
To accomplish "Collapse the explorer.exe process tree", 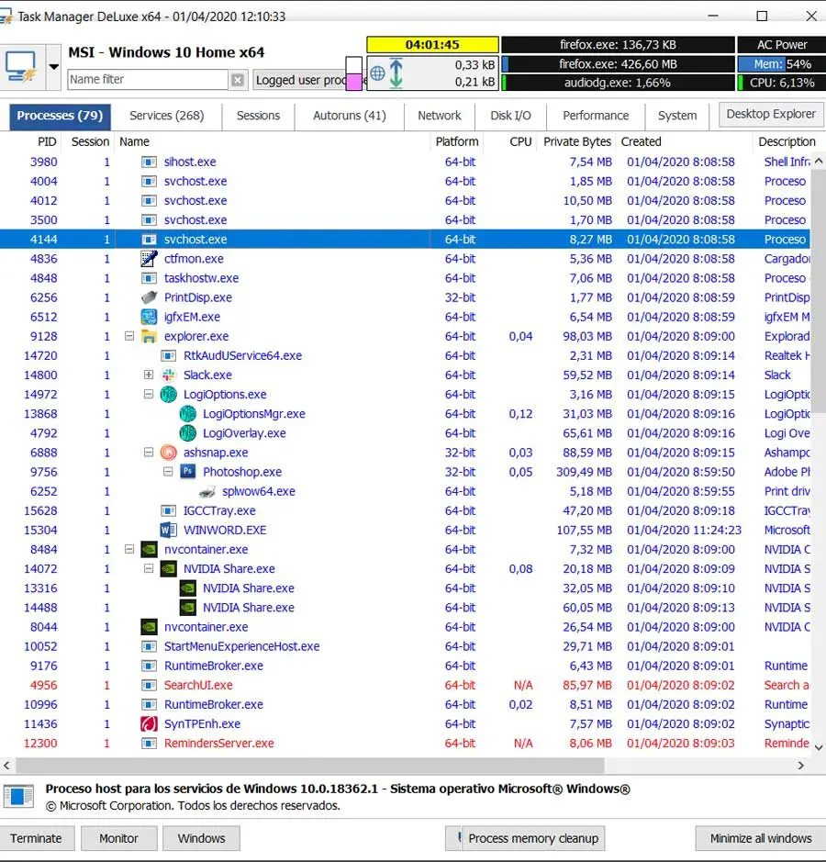I will [129, 336].
